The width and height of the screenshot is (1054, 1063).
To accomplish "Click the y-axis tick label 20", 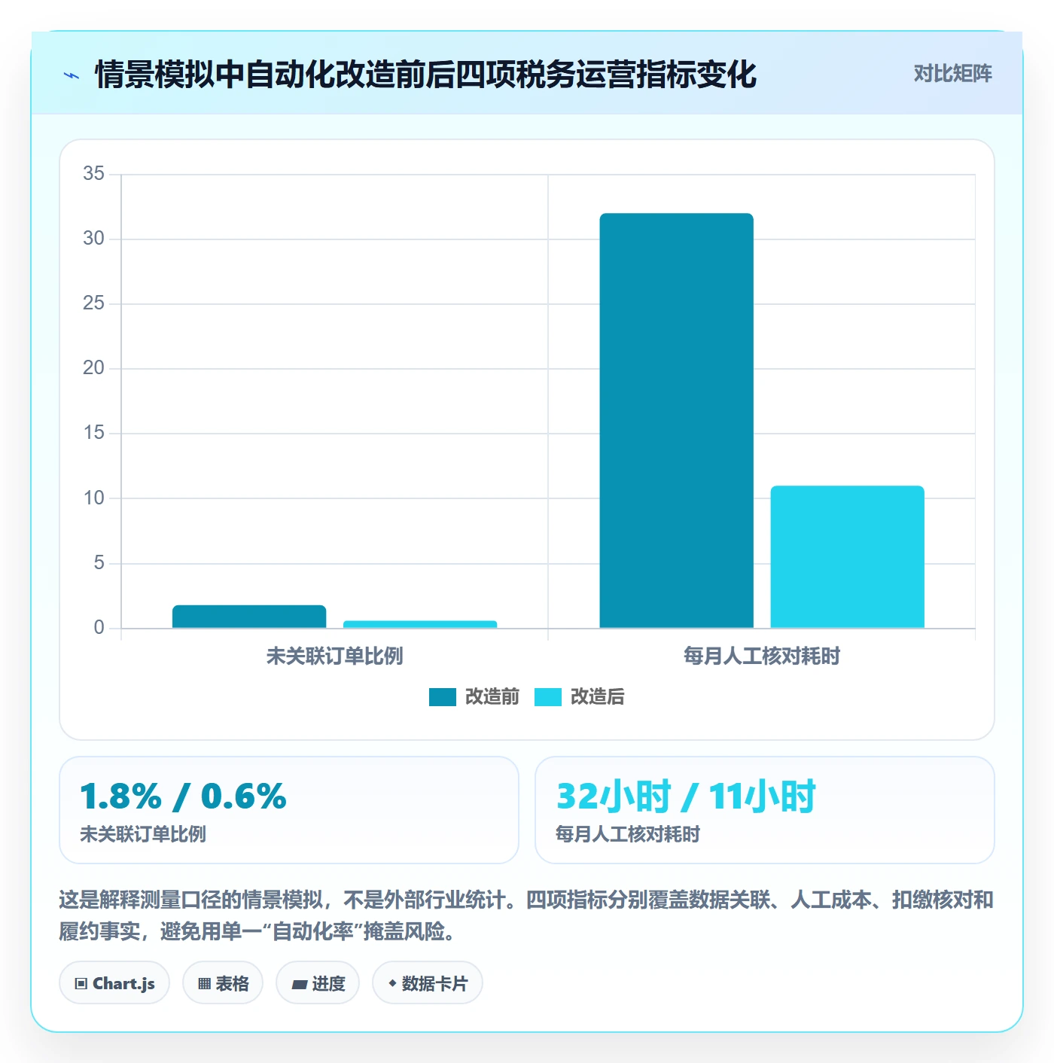I will (x=94, y=368).
